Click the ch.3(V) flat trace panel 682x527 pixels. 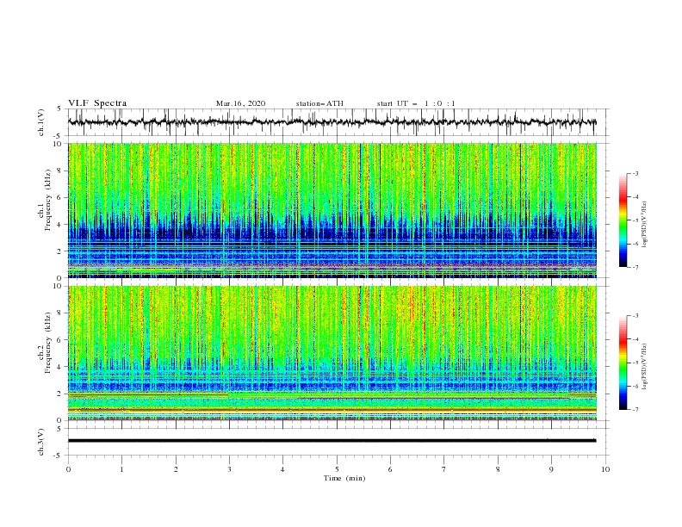click(x=338, y=442)
